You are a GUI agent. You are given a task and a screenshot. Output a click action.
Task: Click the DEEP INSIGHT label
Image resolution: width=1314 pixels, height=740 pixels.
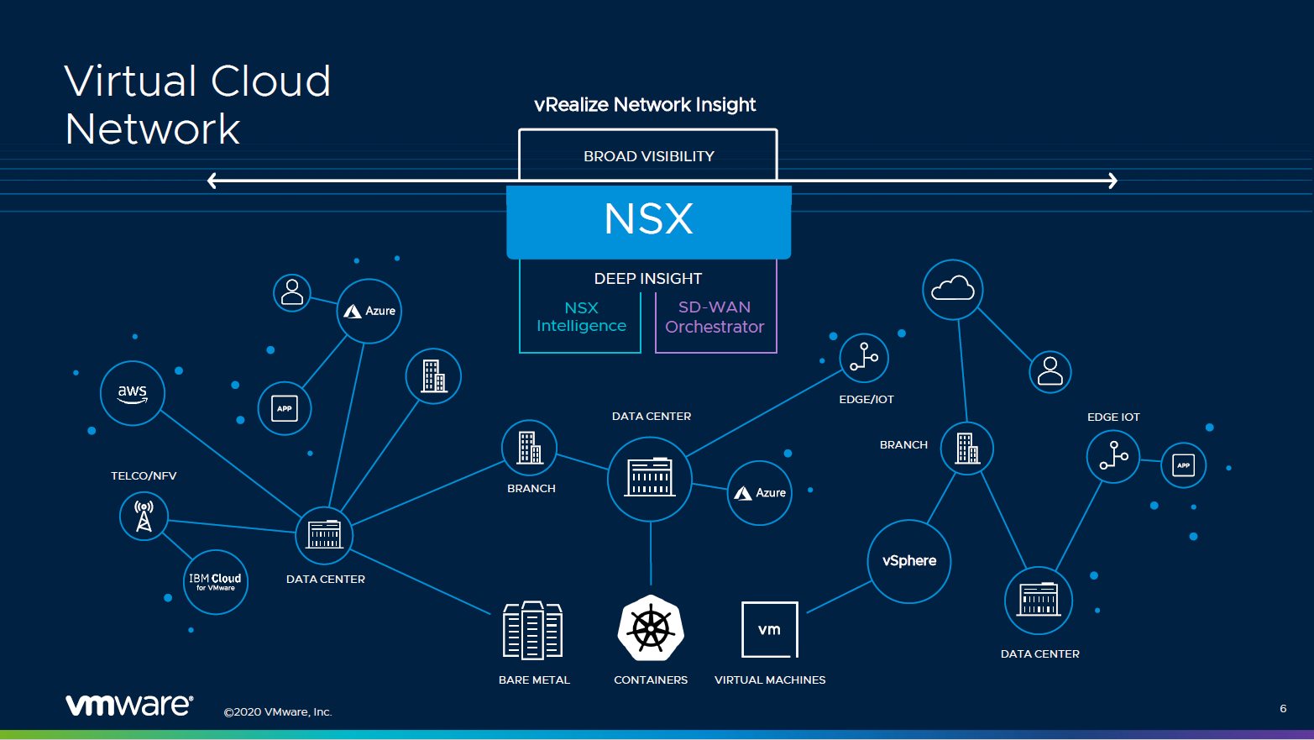coord(648,279)
